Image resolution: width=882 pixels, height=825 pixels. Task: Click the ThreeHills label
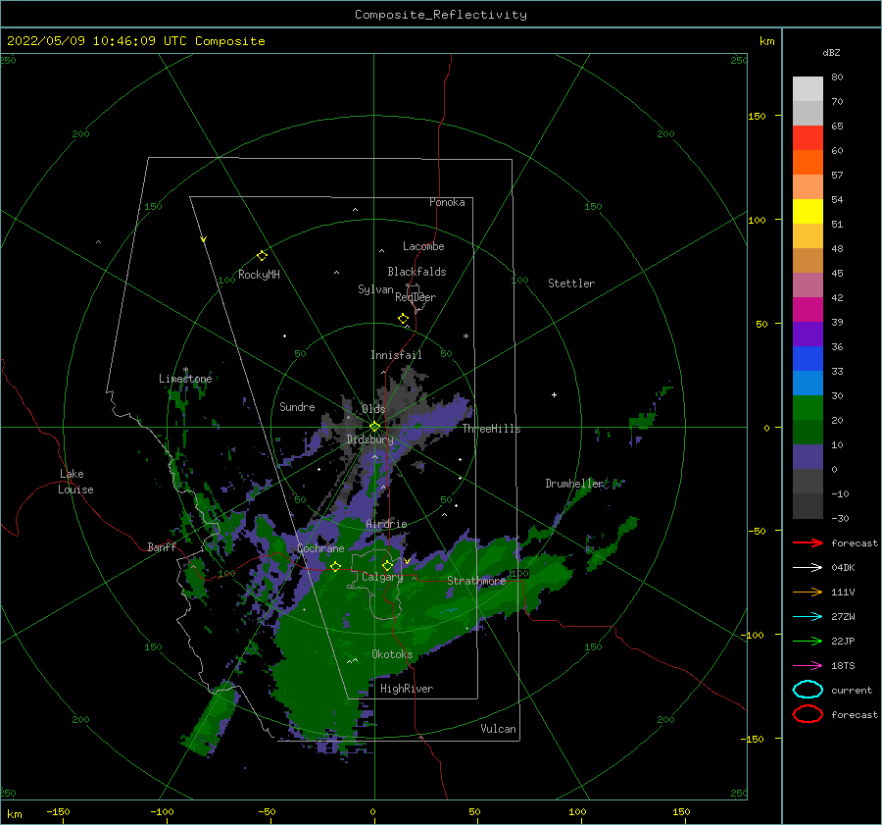point(492,429)
